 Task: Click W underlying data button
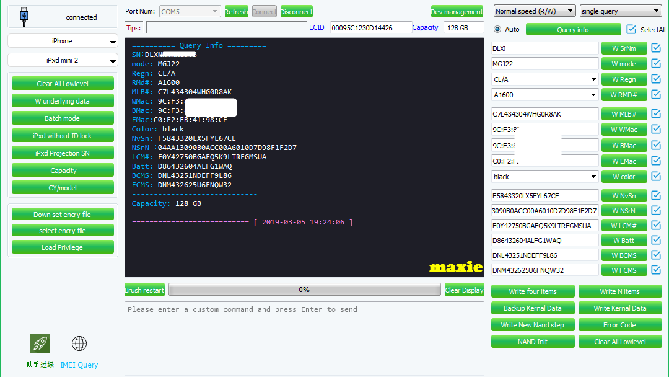coord(63,101)
